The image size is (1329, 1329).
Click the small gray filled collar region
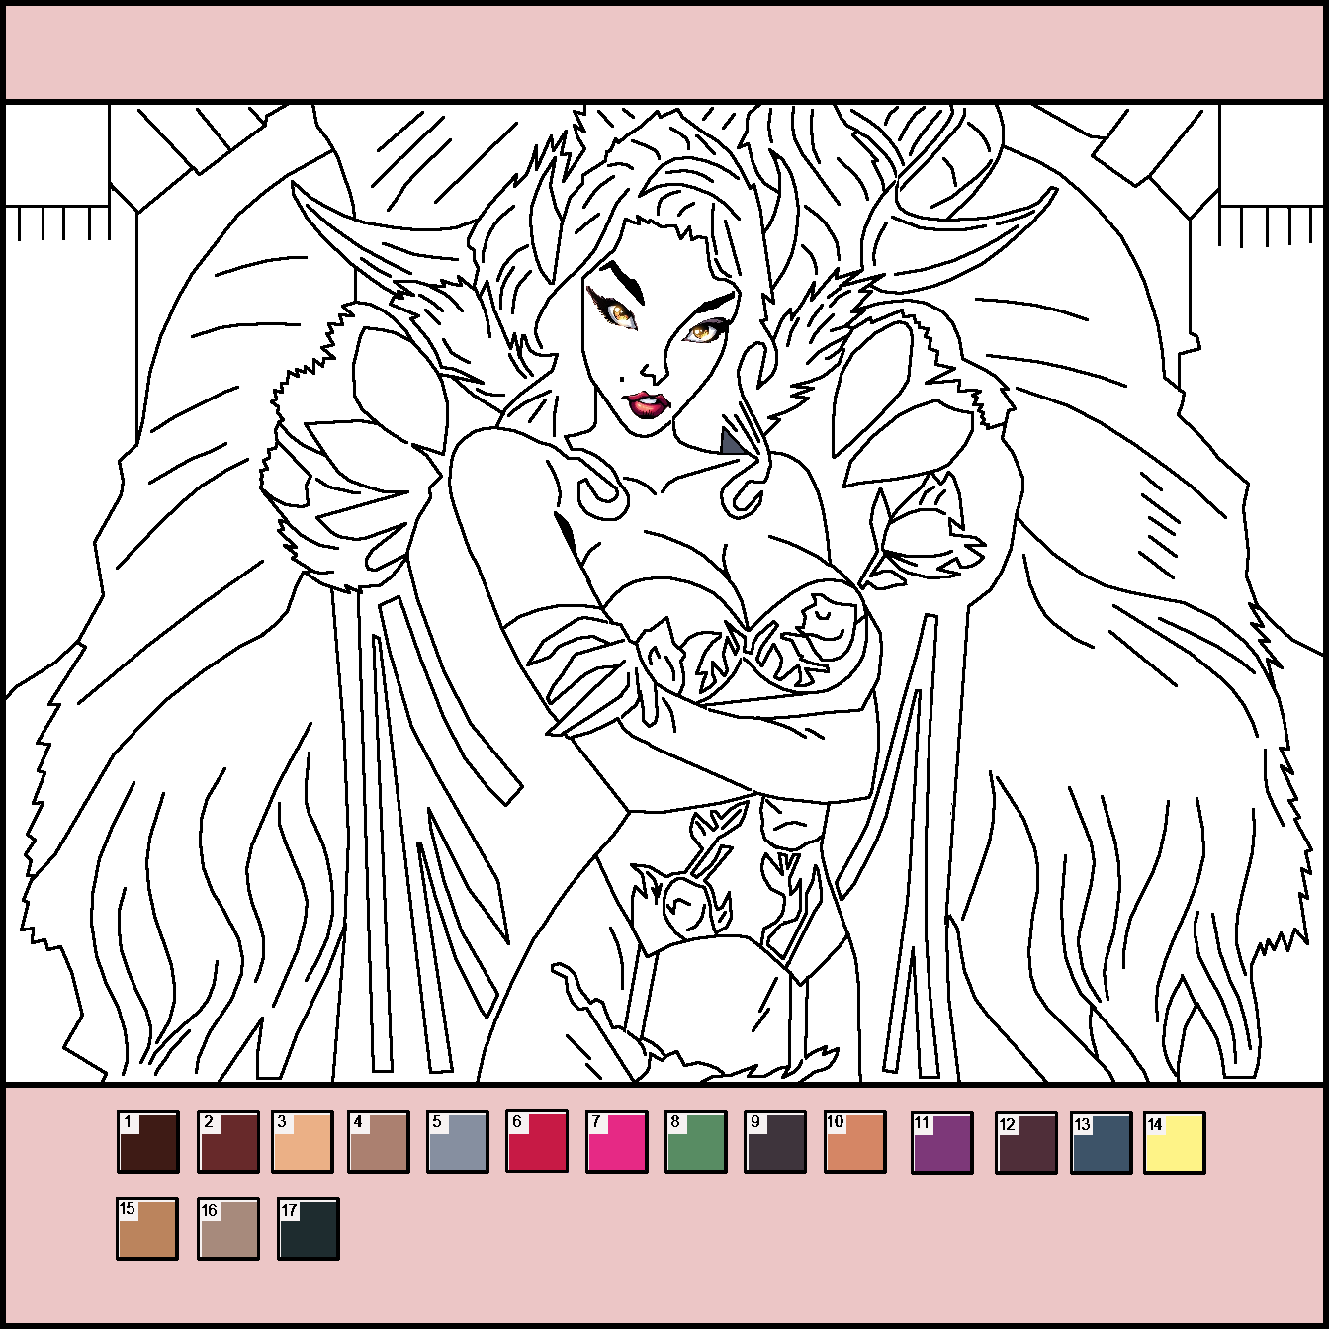[x=732, y=443]
